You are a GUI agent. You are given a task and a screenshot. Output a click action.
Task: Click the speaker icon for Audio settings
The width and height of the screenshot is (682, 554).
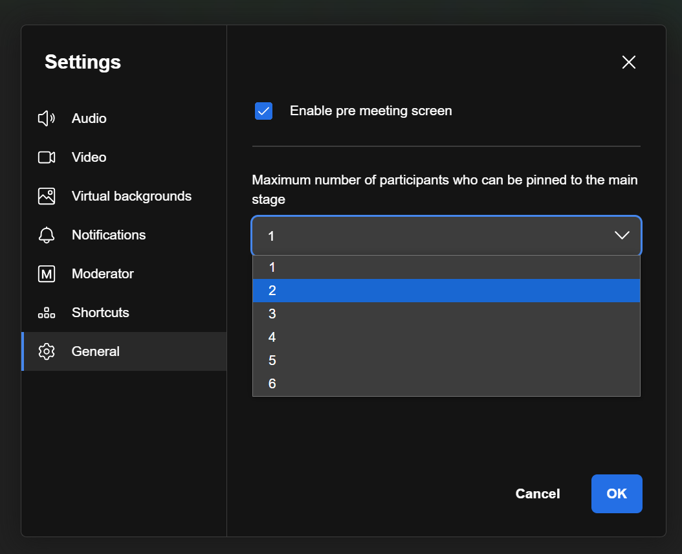tap(46, 118)
